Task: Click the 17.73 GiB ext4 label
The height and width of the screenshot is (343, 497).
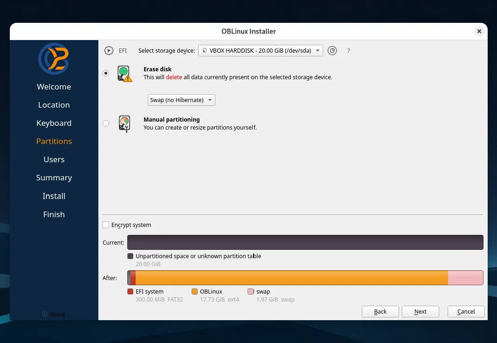Action: point(219,300)
